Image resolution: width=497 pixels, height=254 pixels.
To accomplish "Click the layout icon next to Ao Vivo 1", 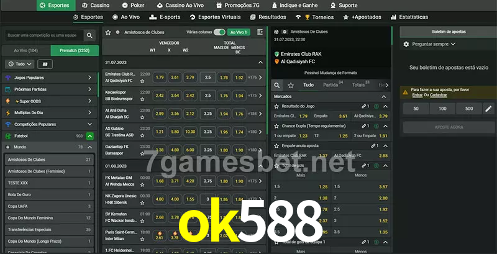I will 260,32.
